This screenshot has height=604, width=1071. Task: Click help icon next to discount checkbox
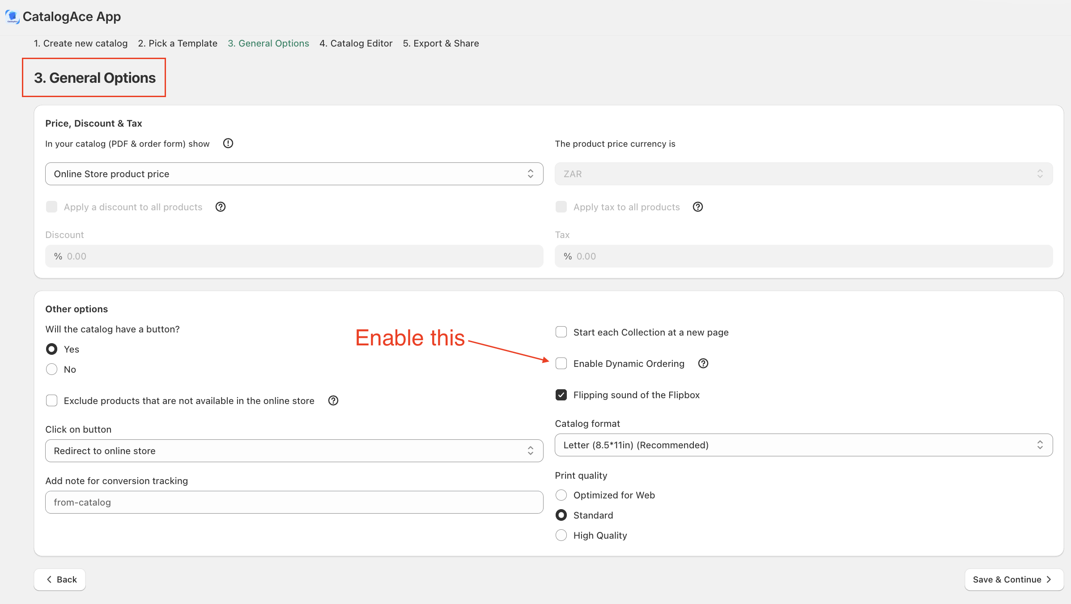click(221, 207)
